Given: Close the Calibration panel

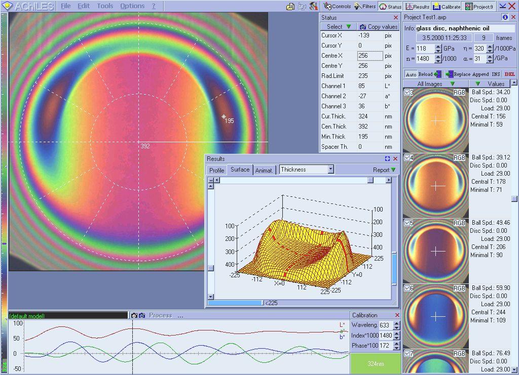Looking at the screenshot, I should point(397,315).
